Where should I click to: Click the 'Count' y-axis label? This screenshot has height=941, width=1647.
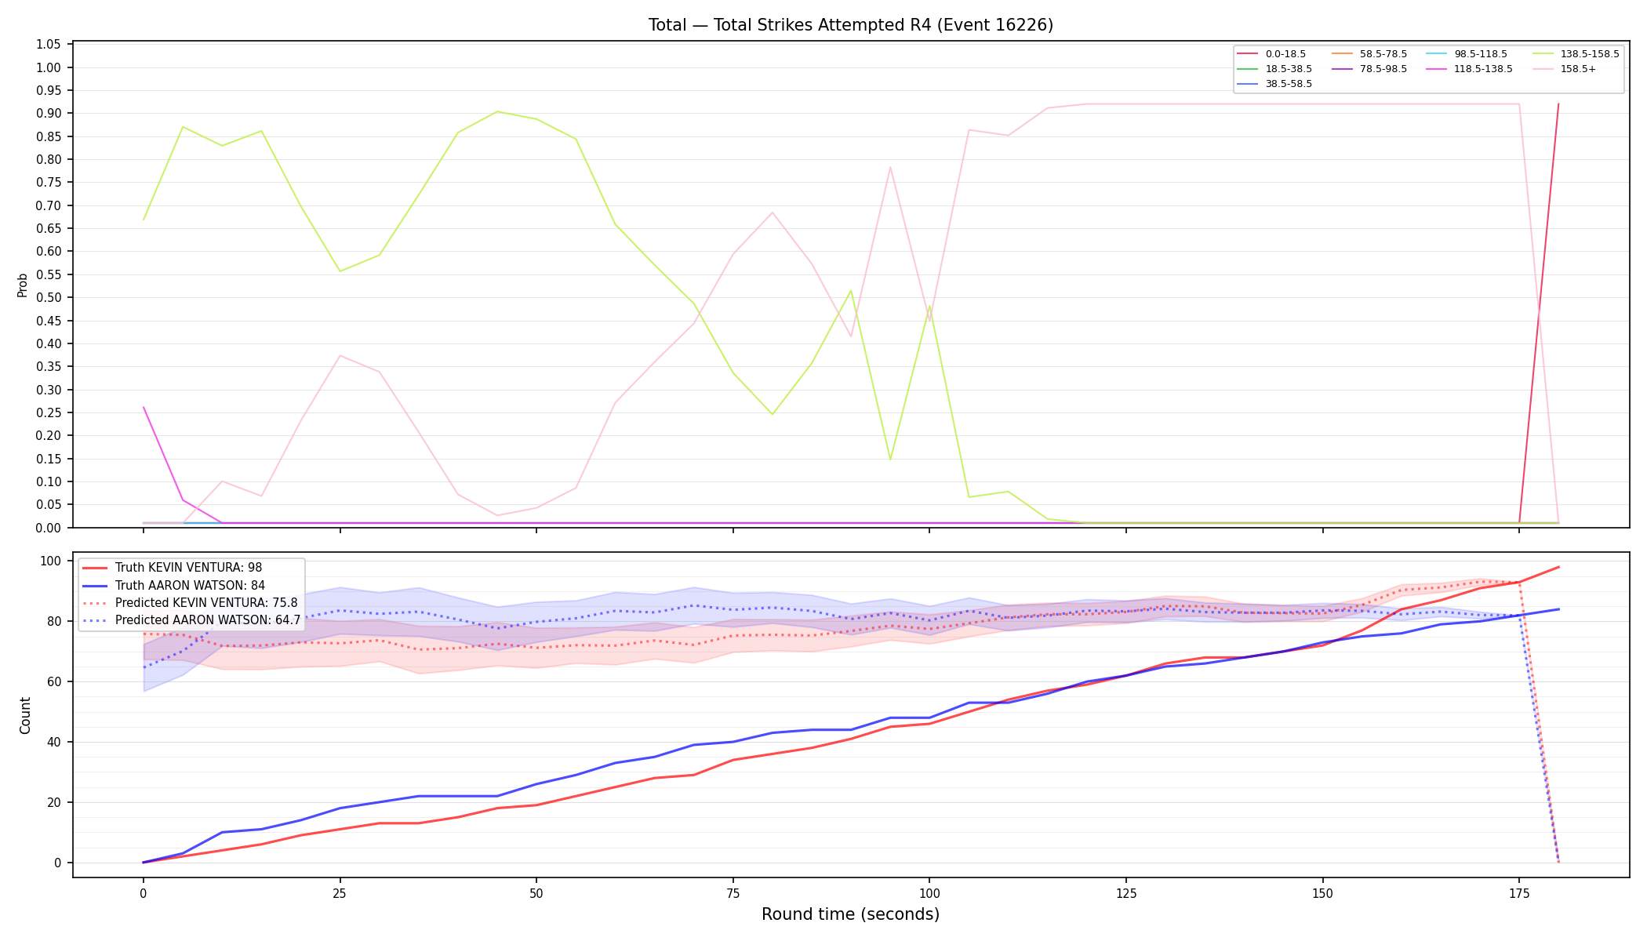pos(25,715)
